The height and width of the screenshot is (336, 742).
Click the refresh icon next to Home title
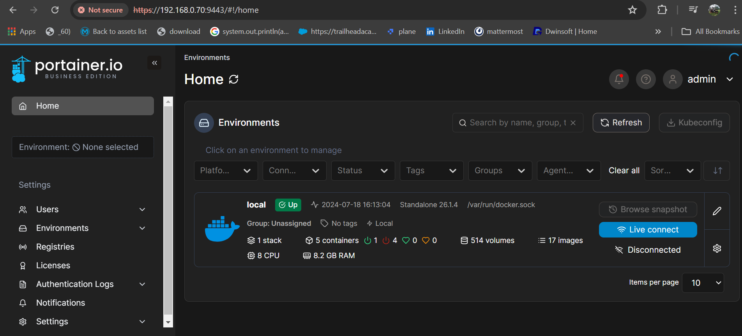point(233,79)
